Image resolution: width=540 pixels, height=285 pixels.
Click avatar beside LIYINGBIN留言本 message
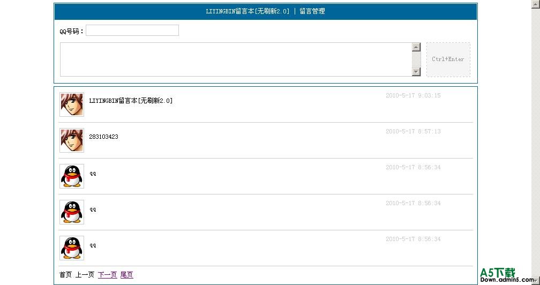72,104
